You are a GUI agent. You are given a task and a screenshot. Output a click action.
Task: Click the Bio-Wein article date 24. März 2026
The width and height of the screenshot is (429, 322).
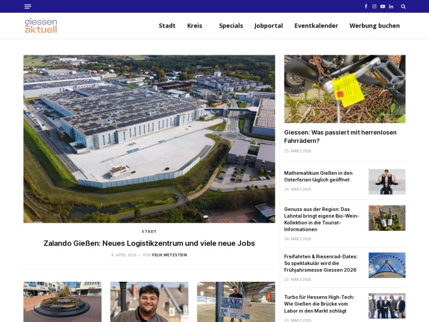click(298, 239)
